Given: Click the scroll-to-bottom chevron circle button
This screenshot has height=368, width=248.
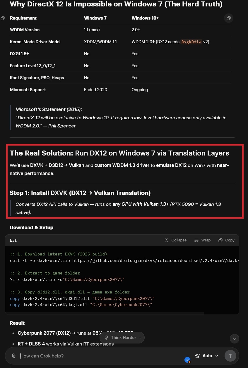Looking at the screenshot, I should tap(234, 339).
